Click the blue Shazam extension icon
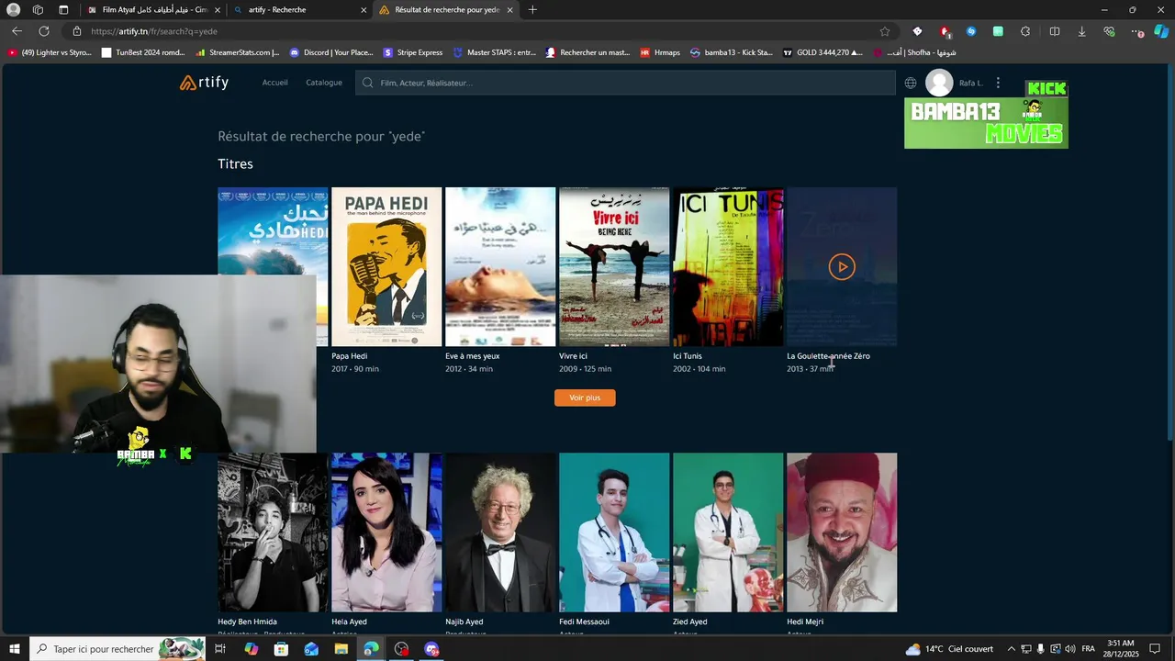This screenshot has width=1175, height=661. coord(971,31)
